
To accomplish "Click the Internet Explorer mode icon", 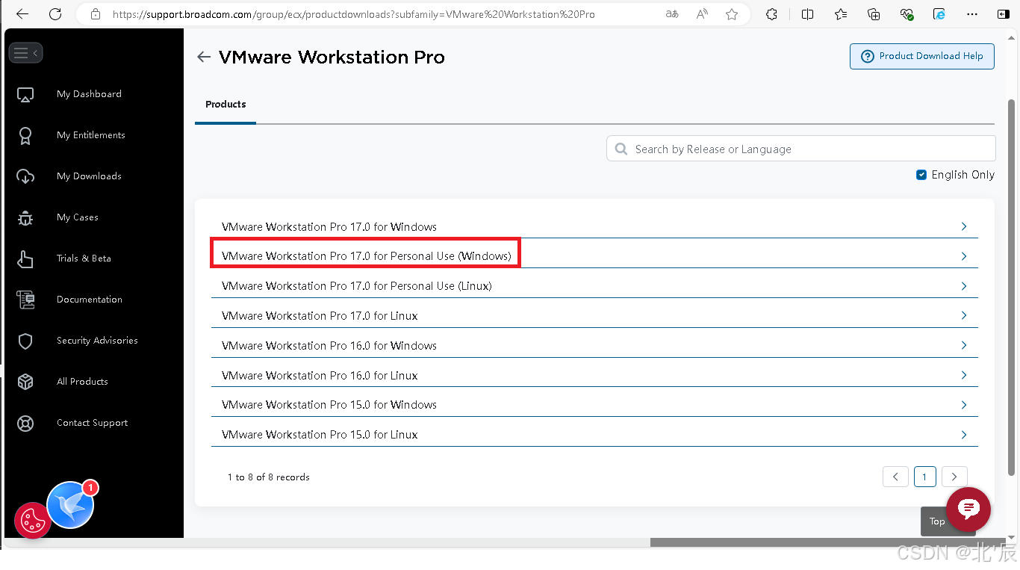I will coord(939,14).
